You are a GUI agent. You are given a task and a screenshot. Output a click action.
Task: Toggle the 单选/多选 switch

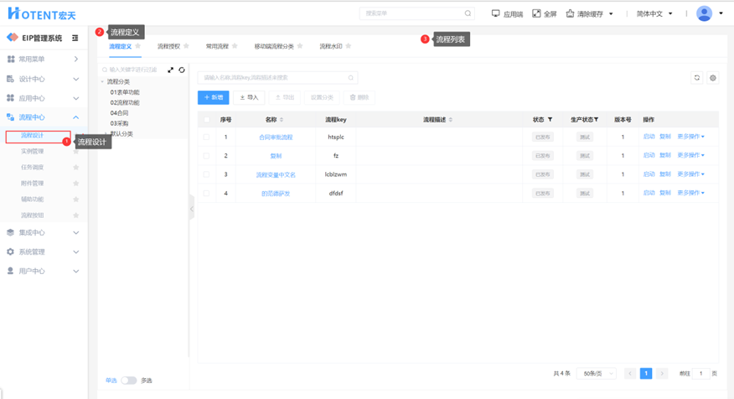(x=129, y=381)
